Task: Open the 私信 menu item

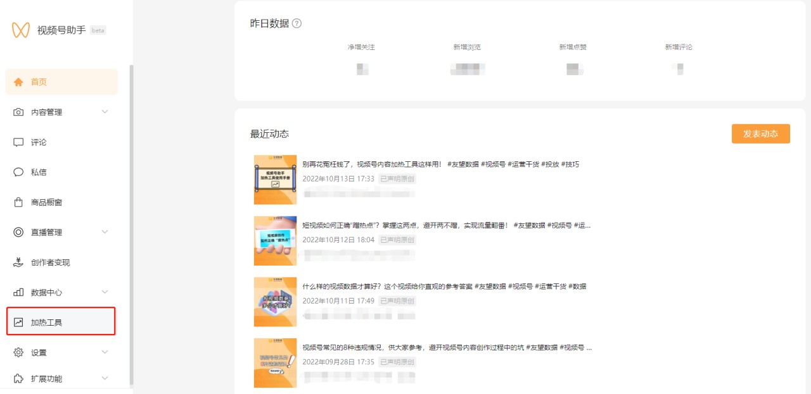Action: pyautogui.click(x=61, y=172)
